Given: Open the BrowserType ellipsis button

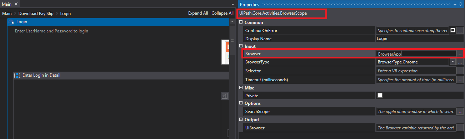Looking at the screenshot, I should tap(460, 62).
